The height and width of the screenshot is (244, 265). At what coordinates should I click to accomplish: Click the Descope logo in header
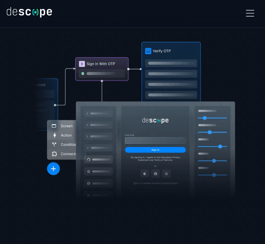click(30, 12)
